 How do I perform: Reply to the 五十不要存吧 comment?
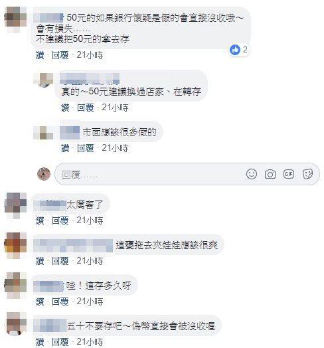[x=60, y=342]
